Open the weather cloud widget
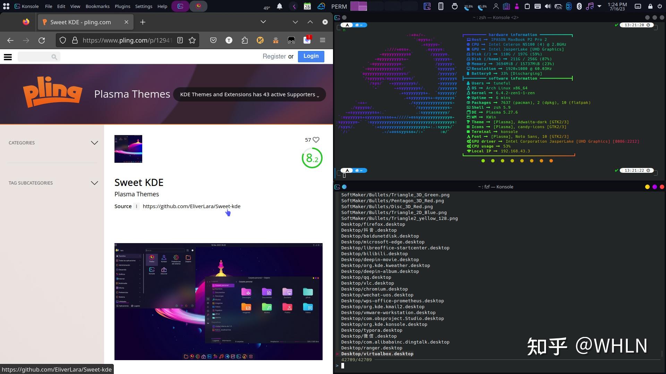This screenshot has height=374, width=666. (x=321, y=6)
